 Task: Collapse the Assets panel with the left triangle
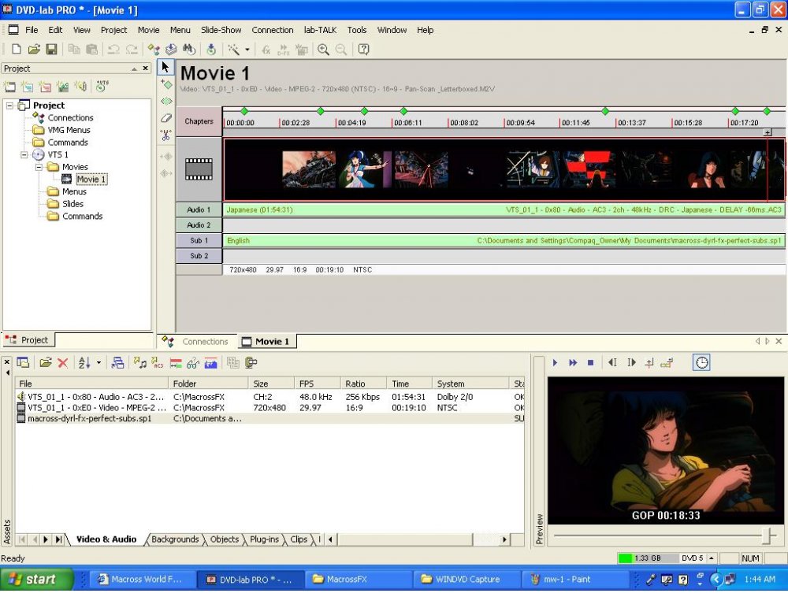7,372
